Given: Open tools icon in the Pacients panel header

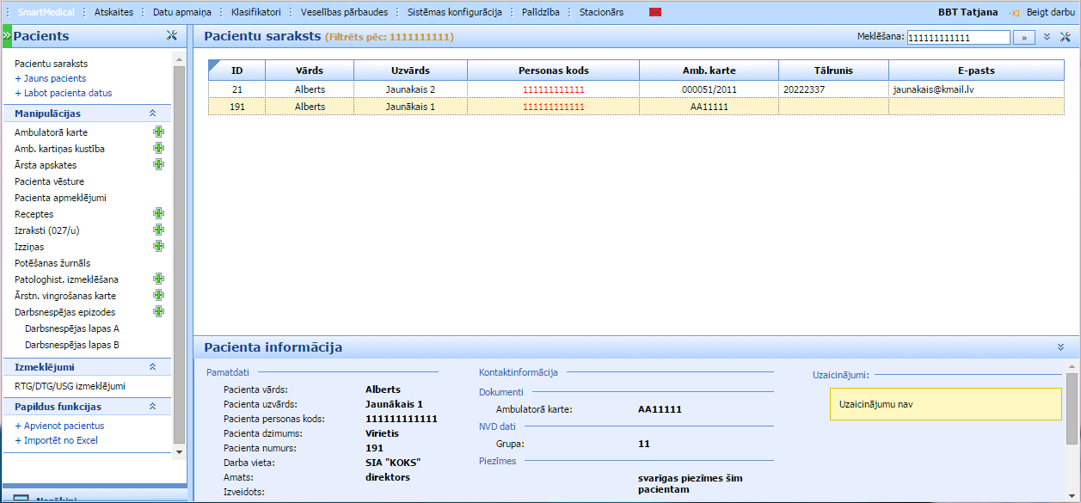Looking at the screenshot, I should pos(170,36).
